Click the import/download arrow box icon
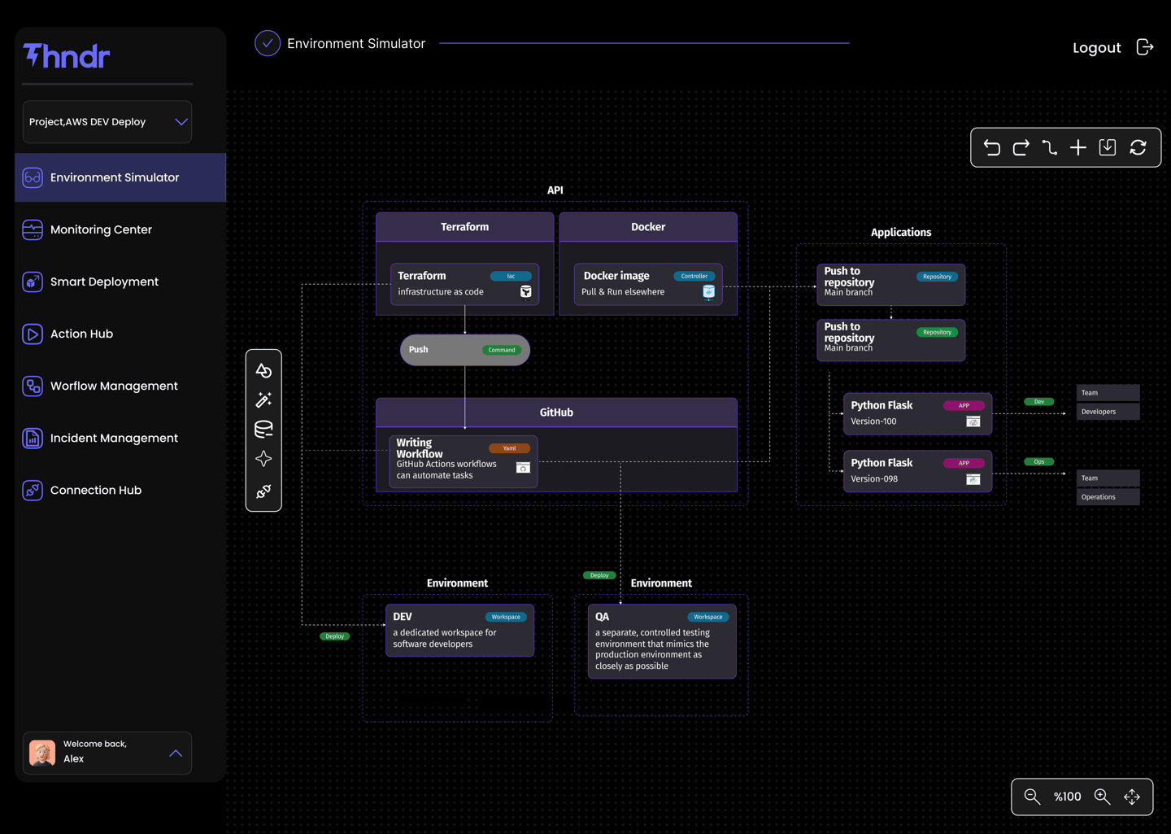Image resolution: width=1171 pixels, height=834 pixels. click(1108, 147)
